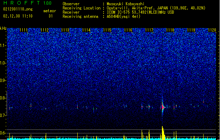Screen dimensions: 220x140
Task: Click the meteor count value 31
Action: (x=51, y=16)
